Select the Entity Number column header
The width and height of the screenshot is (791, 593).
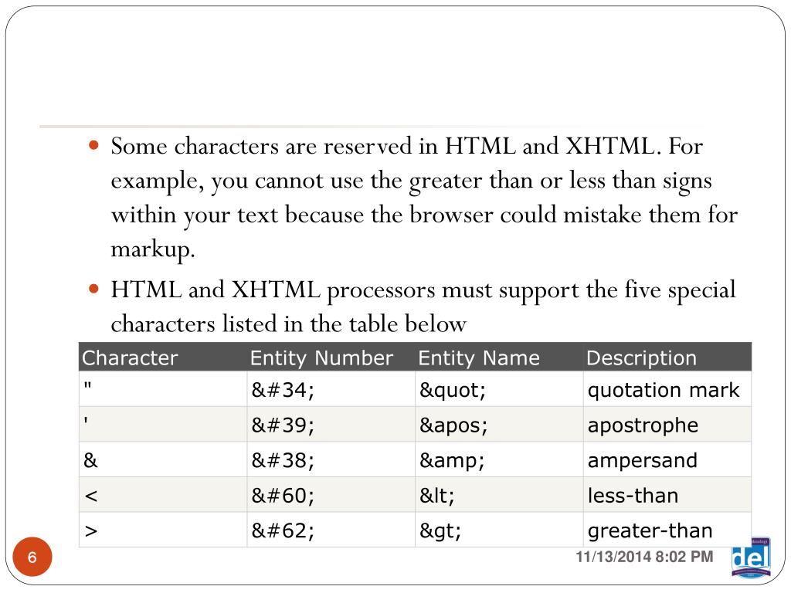pyautogui.click(x=331, y=357)
